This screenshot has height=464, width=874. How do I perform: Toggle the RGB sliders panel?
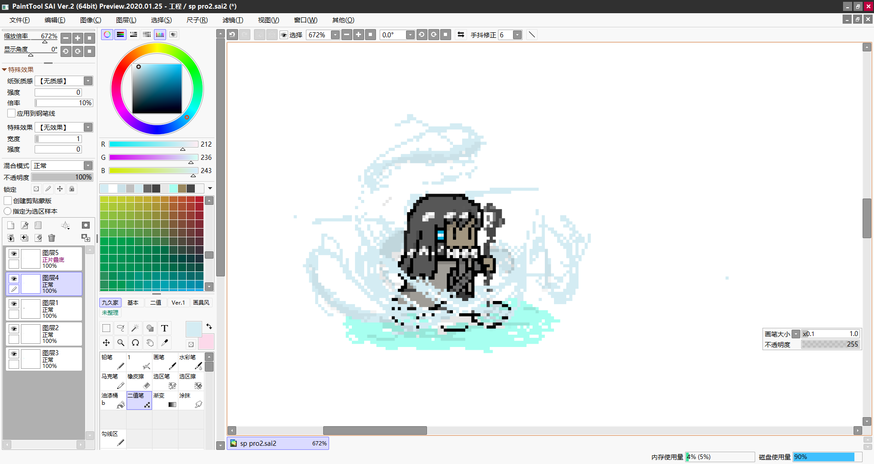click(x=120, y=35)
